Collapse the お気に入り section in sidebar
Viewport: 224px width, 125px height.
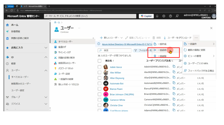pos(46,48)
